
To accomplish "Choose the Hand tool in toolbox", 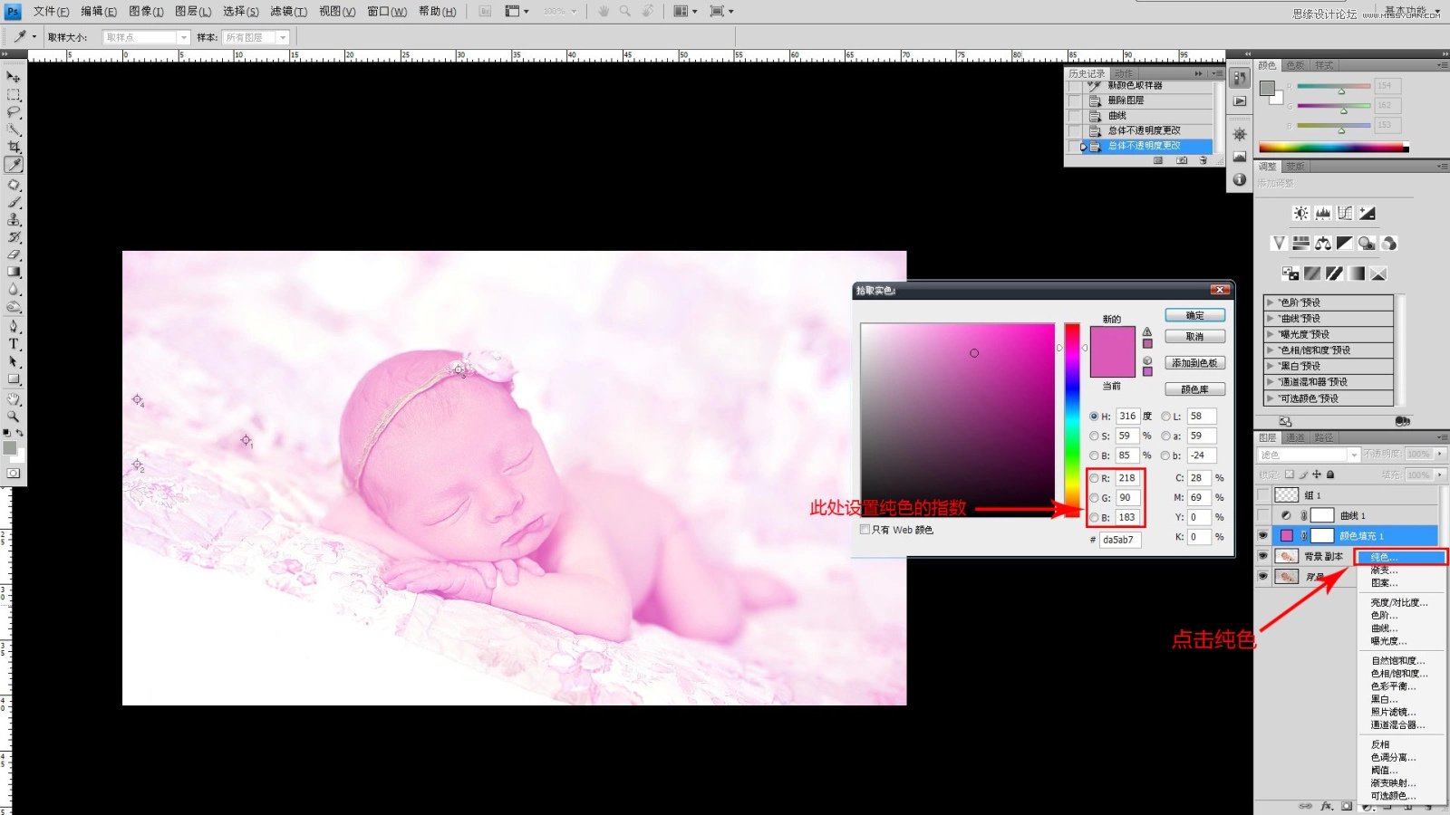I will point(14,398).
